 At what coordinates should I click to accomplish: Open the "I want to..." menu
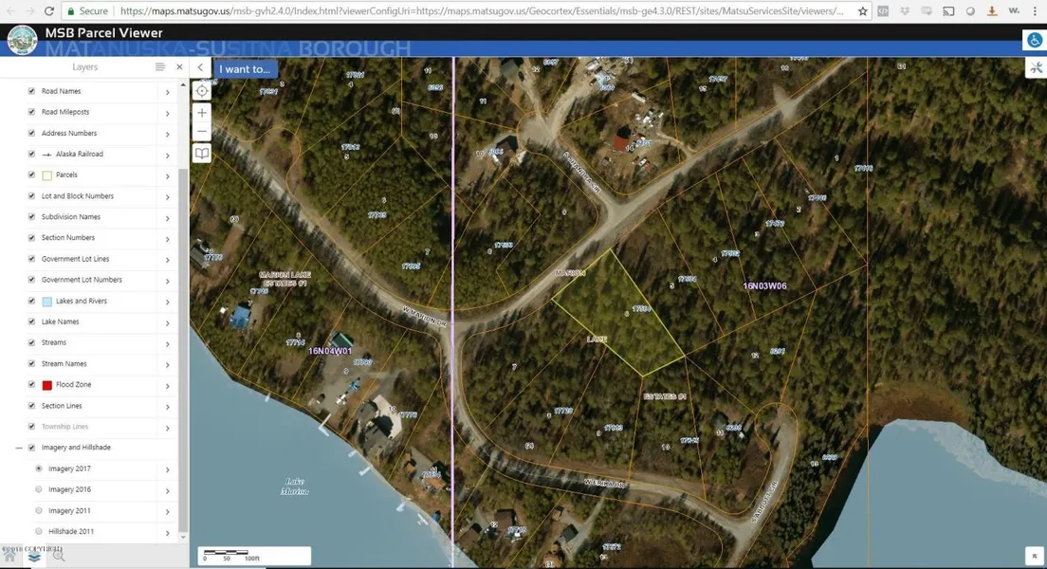pyautogui.click(x=245, y=68)
